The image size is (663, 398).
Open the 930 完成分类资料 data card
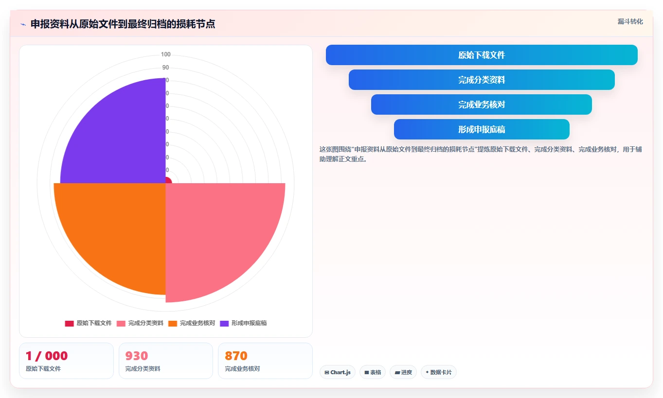tap(166, 361)
